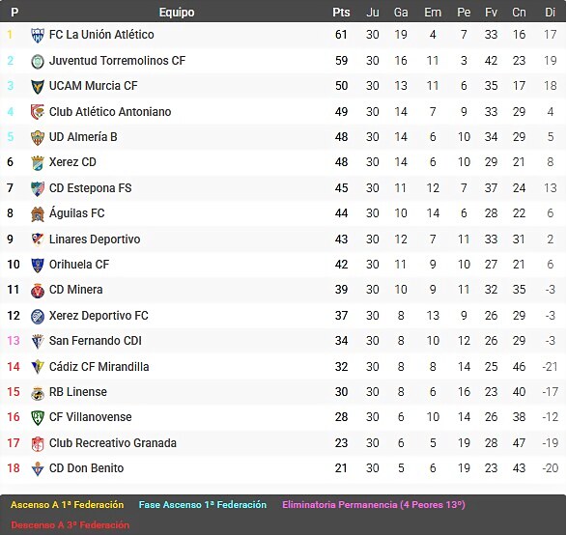Click the Orihuela CF team name
Image resolution: width=566 pixels, height=535 pixels.
[79, 265]
